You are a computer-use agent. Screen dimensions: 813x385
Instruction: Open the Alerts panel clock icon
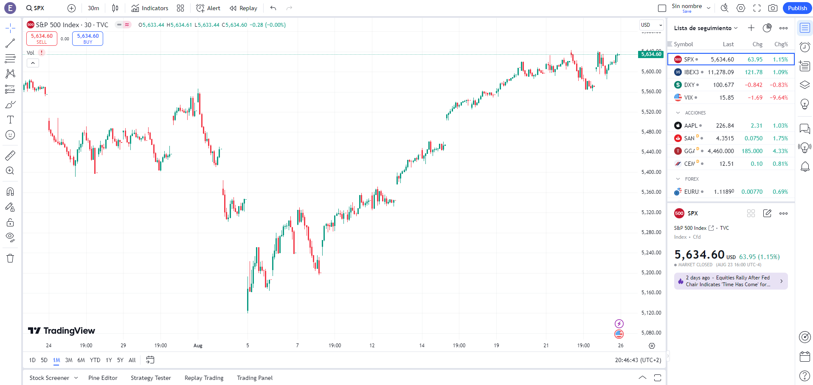coord(805,47)
